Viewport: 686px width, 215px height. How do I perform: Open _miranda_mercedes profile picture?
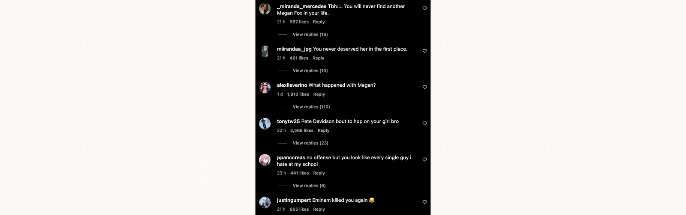(x=265, y=9)
